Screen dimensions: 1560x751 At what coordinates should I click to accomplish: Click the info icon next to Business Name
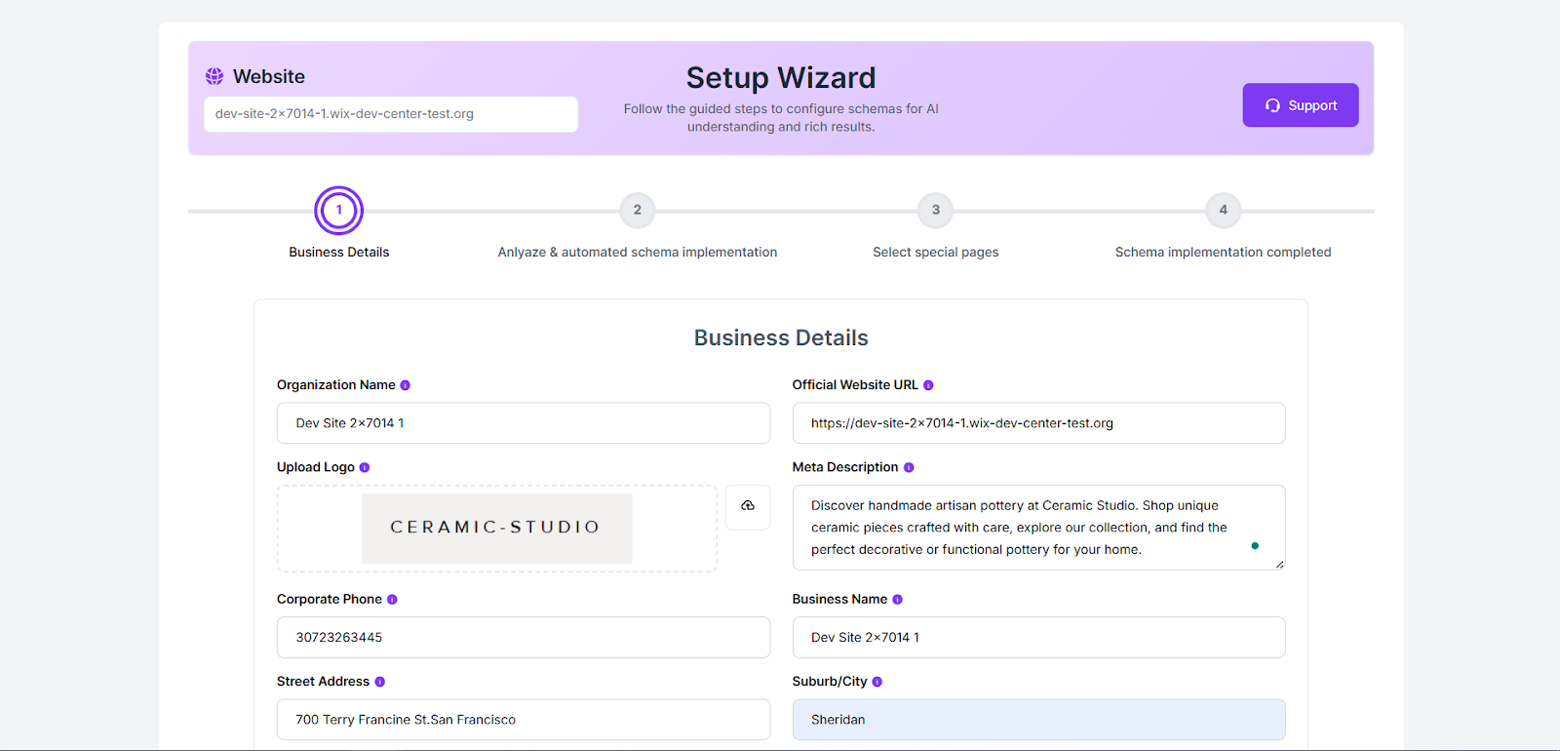pyautogui.click(x=897, y=600)
